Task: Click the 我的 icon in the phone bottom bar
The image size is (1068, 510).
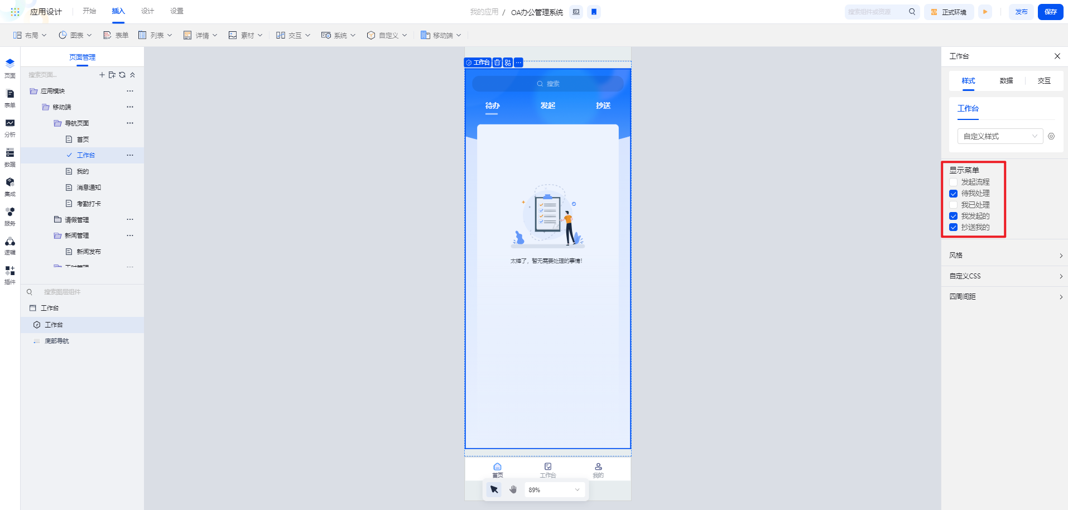Action: pos(598,466)
